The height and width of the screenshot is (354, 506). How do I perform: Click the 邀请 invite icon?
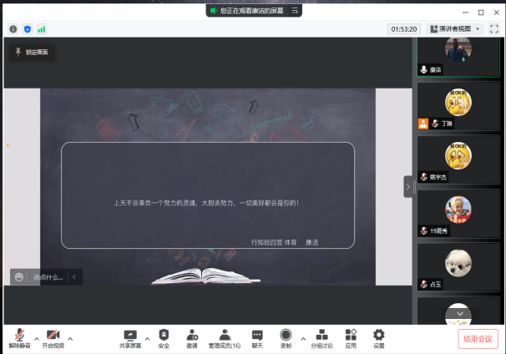[192, 335]
